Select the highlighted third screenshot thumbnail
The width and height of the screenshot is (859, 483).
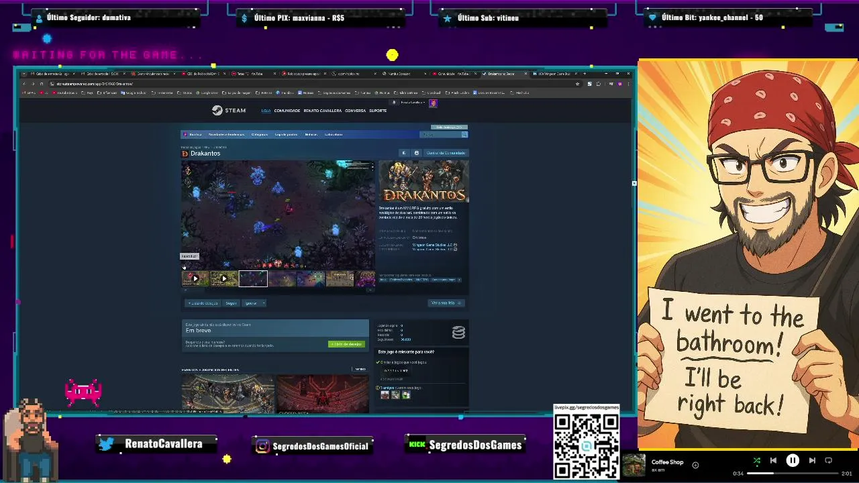(253, 278)
